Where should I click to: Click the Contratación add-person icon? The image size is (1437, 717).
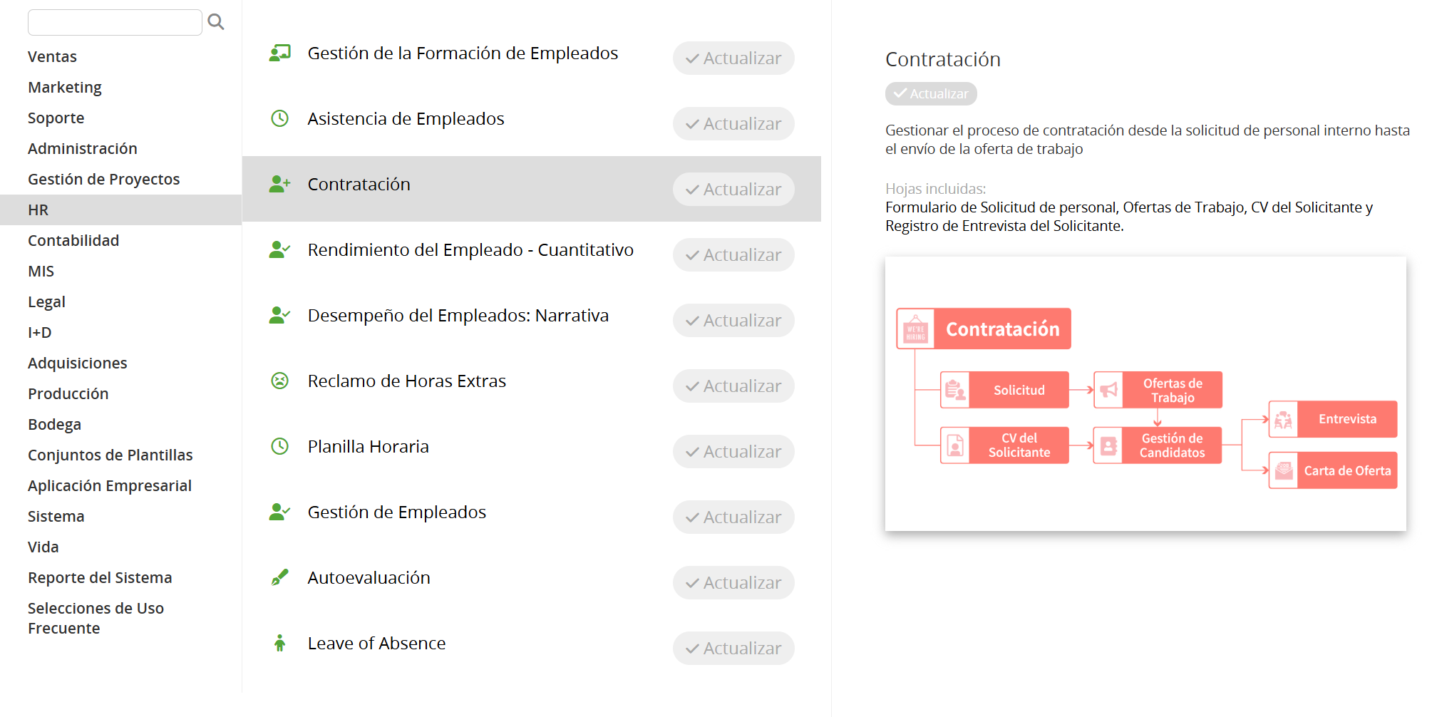point(280,184)
